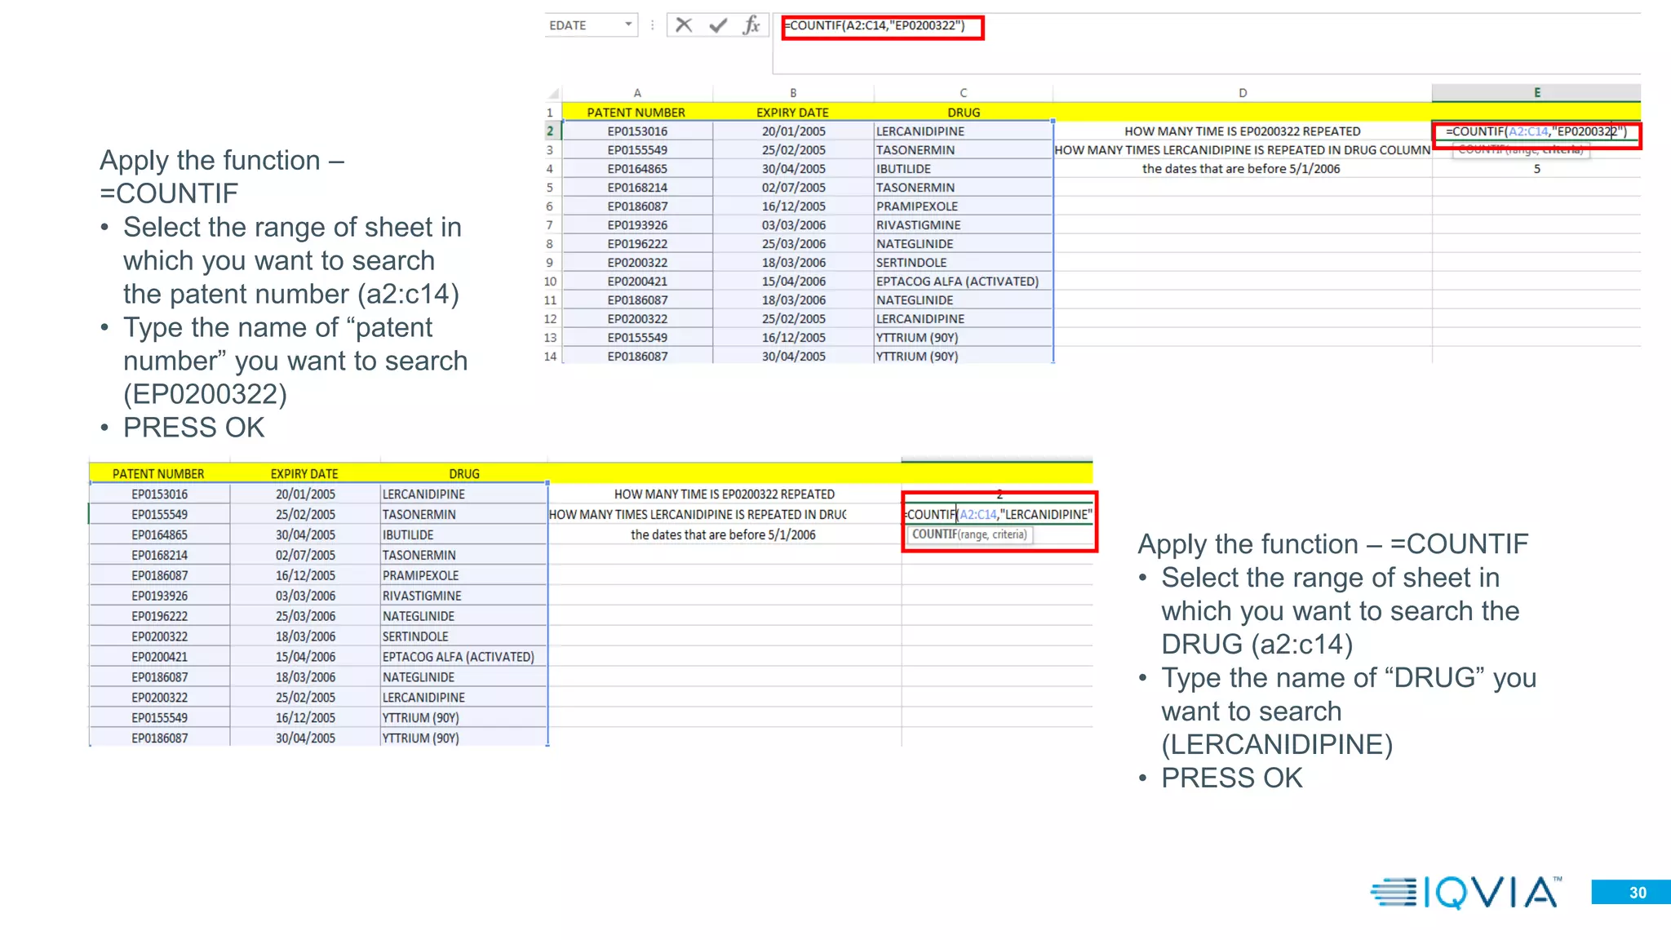1671x940 pixels.
Task: Click 'the dates that are before 5/1/2006' in lower sheet
Action: [x=723, y=535]
